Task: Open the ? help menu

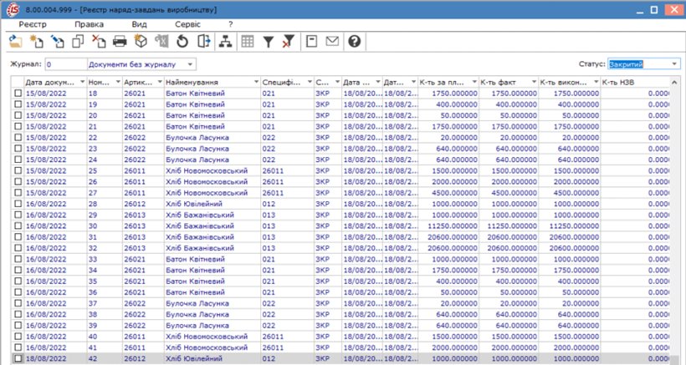Action: (231, 24)
